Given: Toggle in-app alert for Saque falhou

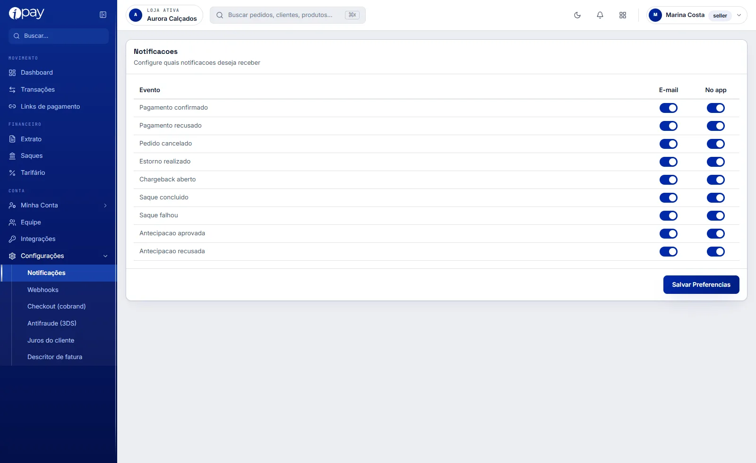Looking at the screenshot, I should coord(716,216).
